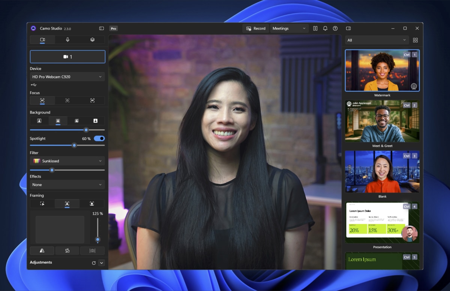450x291 pixels.
Task: Switch scenes to grid view icon
Action: (415, 40)
